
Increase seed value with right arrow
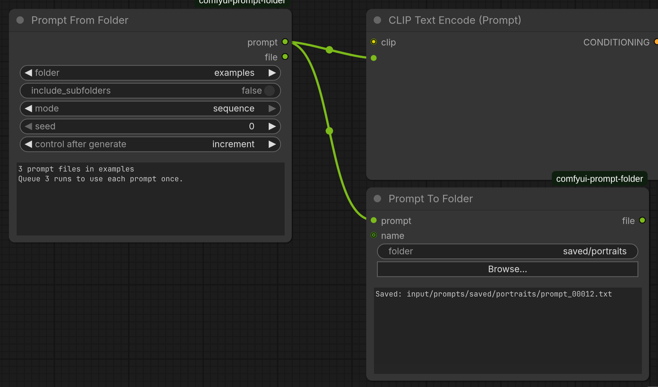coord(272,126)
